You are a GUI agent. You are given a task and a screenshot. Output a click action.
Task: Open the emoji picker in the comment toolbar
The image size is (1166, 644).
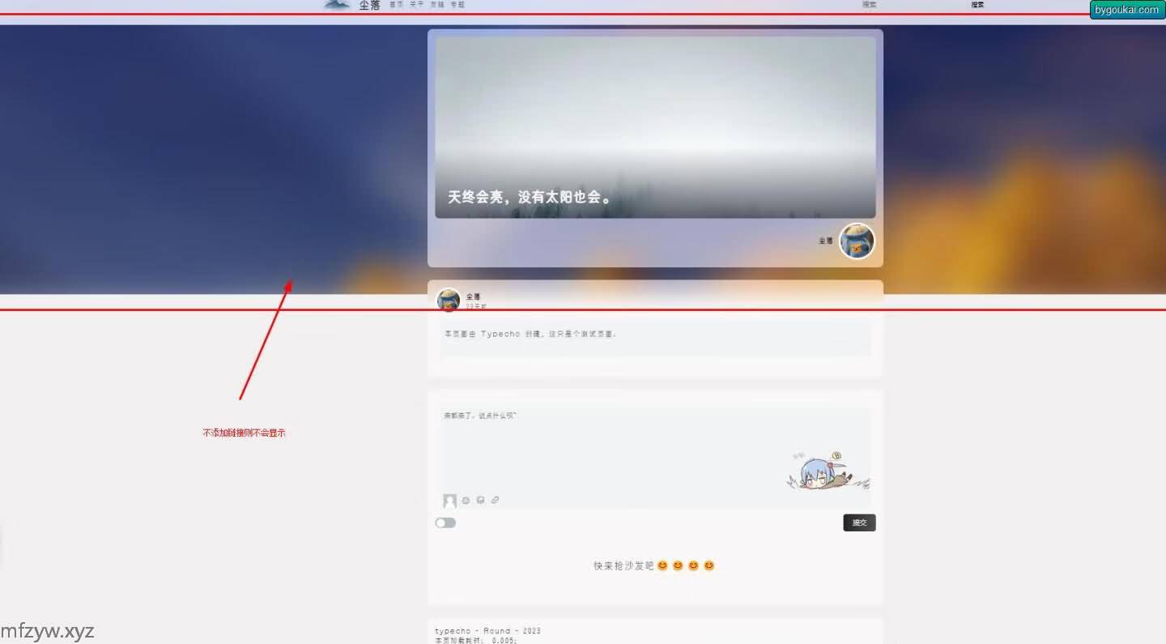pos(466,501)
